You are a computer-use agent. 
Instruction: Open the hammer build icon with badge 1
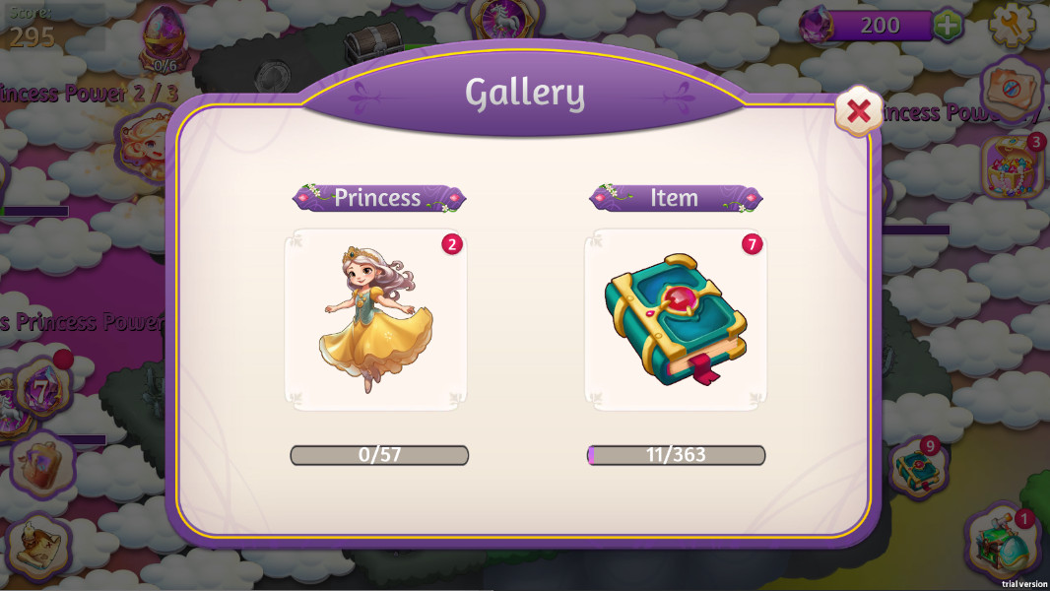click(x=1001, y=542)
